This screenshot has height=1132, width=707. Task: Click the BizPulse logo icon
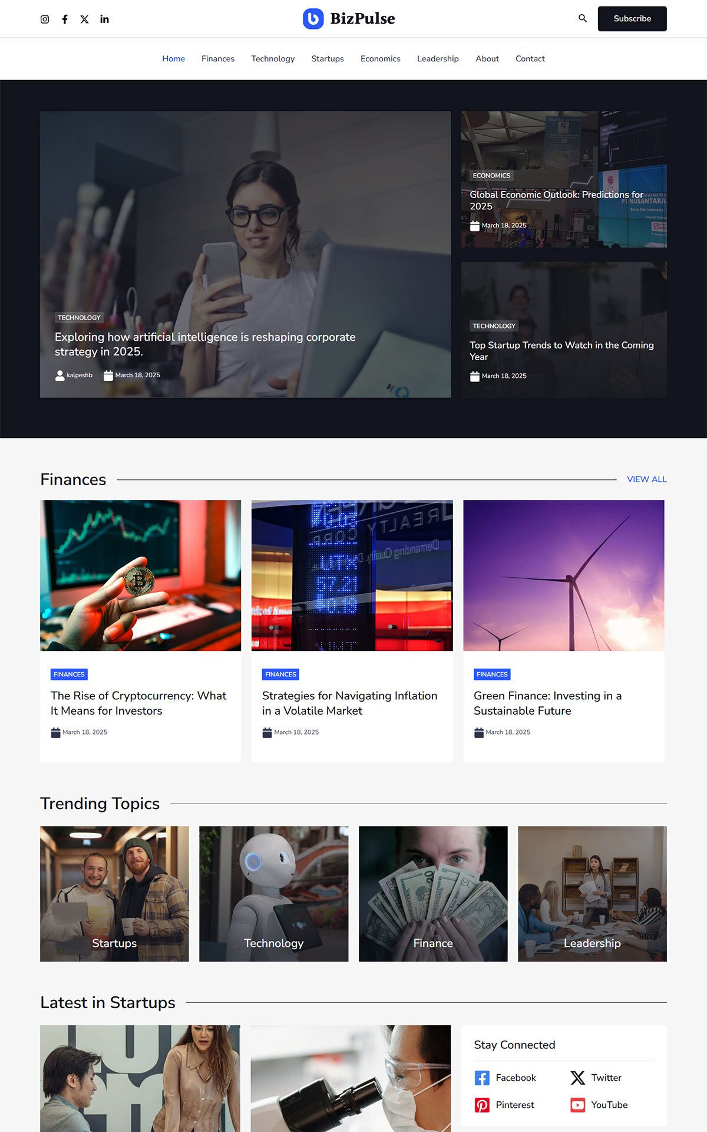(313, 19)
